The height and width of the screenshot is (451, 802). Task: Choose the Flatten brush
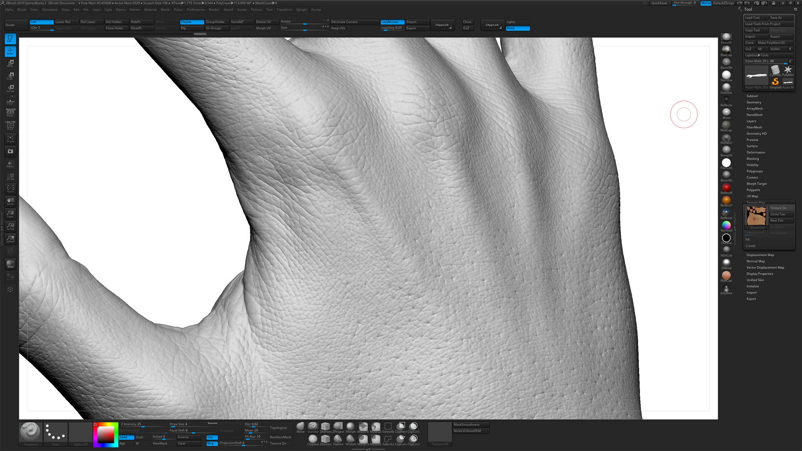[x=338, y=439]
